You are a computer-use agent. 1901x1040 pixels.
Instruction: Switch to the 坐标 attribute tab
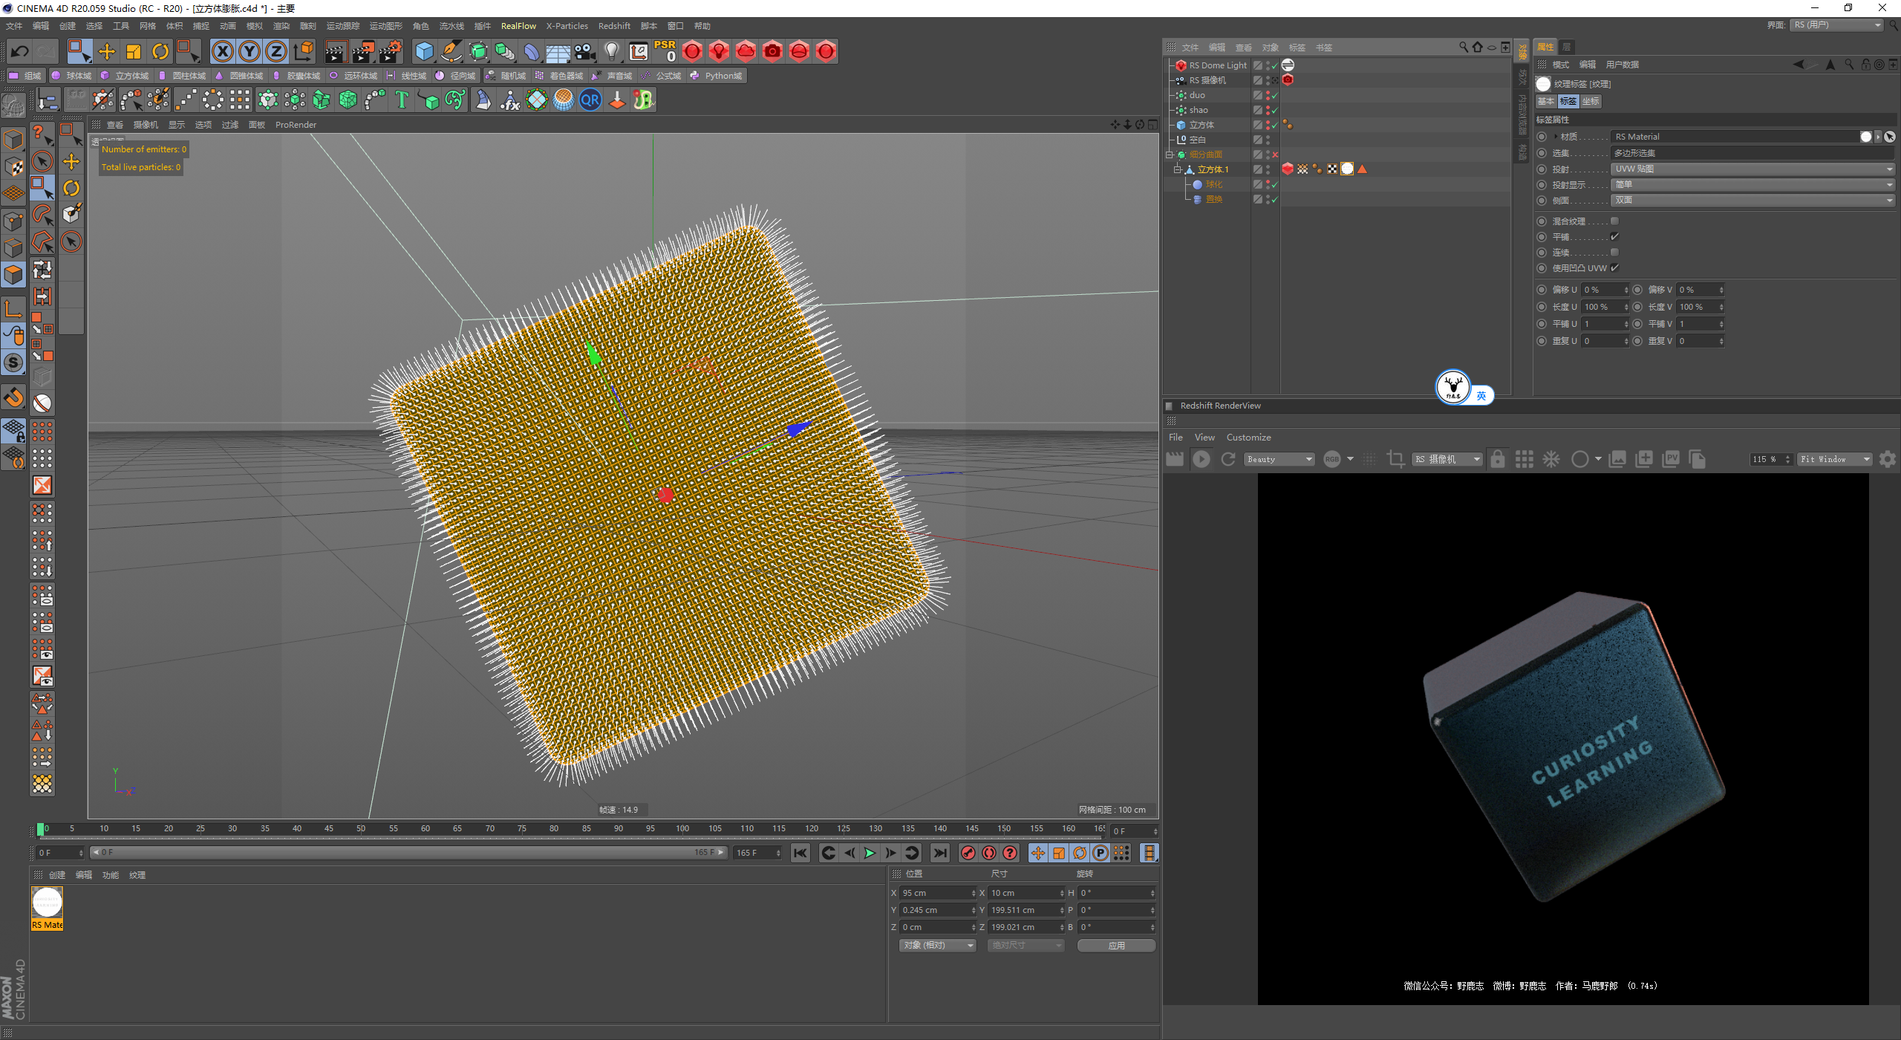1591,102
